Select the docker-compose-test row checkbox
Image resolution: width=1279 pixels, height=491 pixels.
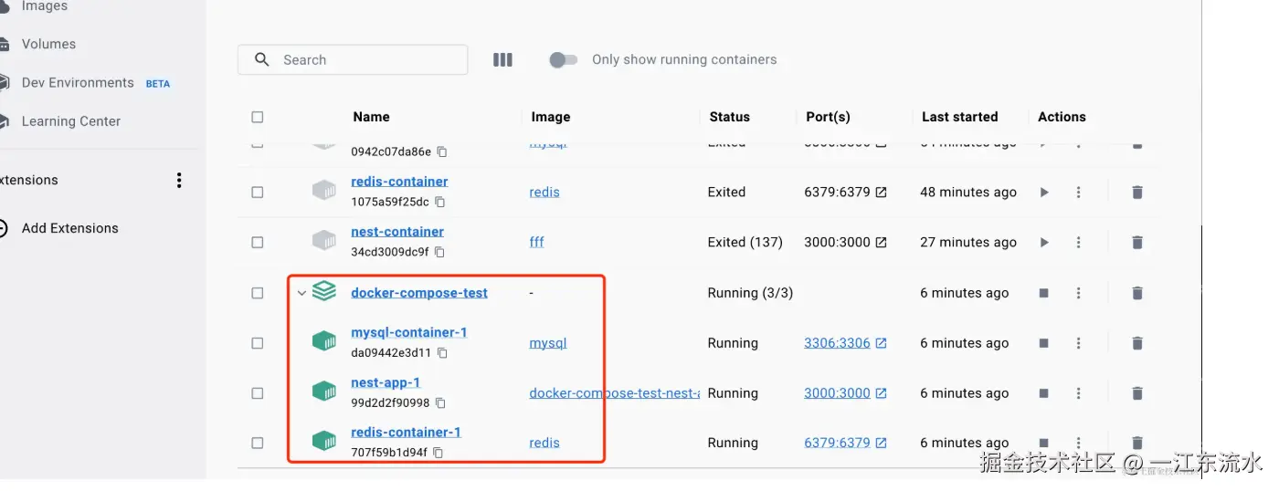click(257, 293)
